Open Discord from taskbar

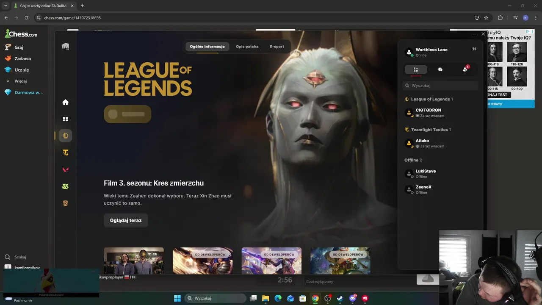353,298
